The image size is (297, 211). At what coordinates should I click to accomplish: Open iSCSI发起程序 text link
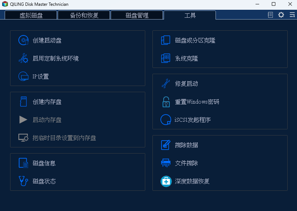coord(192,120)
